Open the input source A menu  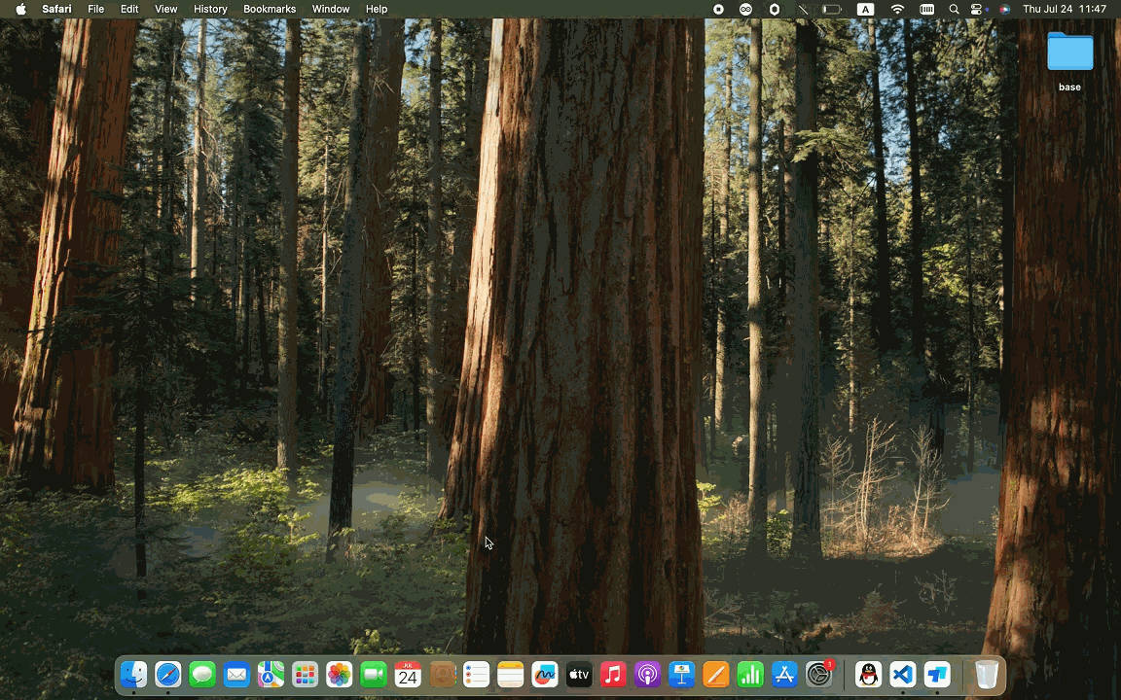click(x=865, y=9)
